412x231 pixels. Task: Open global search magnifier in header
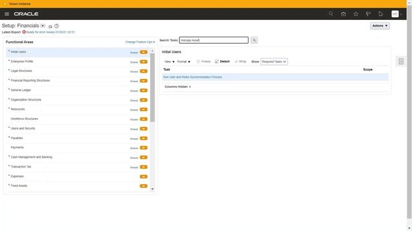331,14
